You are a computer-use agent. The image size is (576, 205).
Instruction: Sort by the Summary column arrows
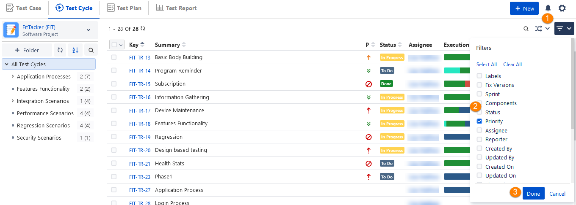pyautogui.click(x=184, y=45)
